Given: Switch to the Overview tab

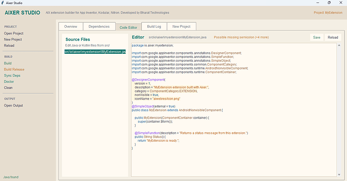Looking at the screenshot, I should click(x=70, y=26).
